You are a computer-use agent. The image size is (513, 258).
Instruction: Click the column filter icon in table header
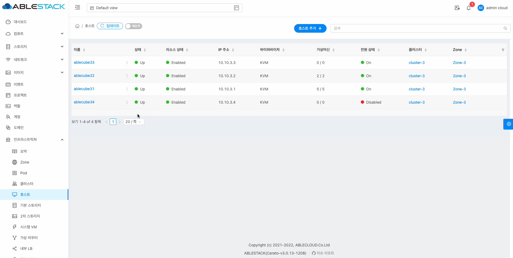pos(503,50)
